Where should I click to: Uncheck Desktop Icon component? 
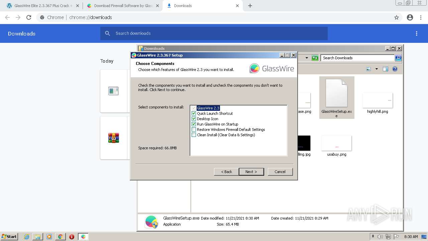(194, 119)
